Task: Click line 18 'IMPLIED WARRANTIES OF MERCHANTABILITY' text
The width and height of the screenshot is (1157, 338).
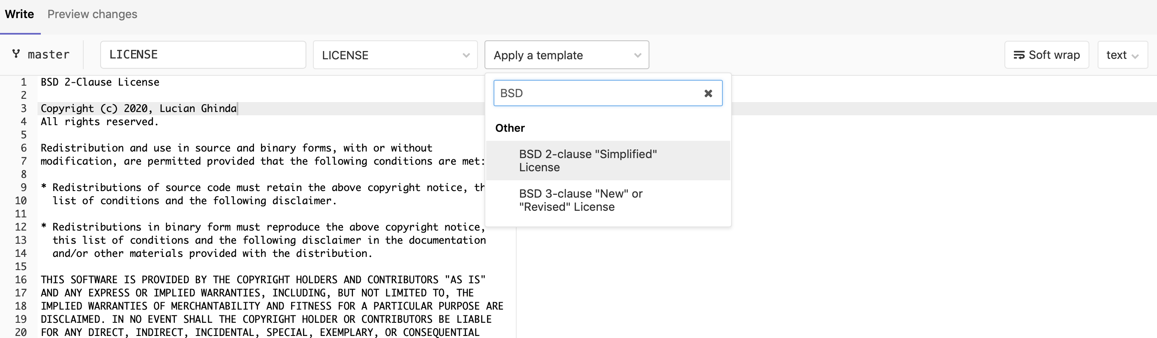Action: click(272, 306)
